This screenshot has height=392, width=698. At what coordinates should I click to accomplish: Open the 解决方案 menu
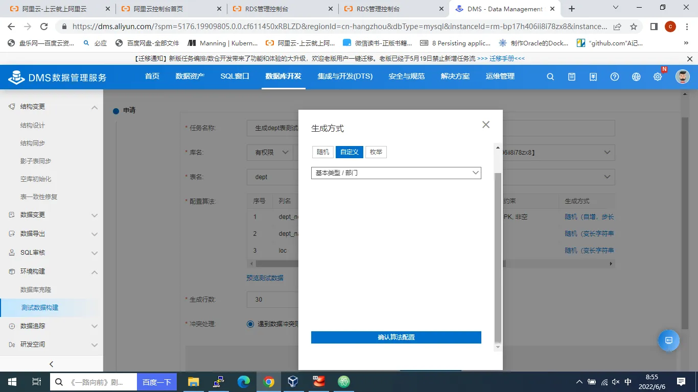(455, 77)
